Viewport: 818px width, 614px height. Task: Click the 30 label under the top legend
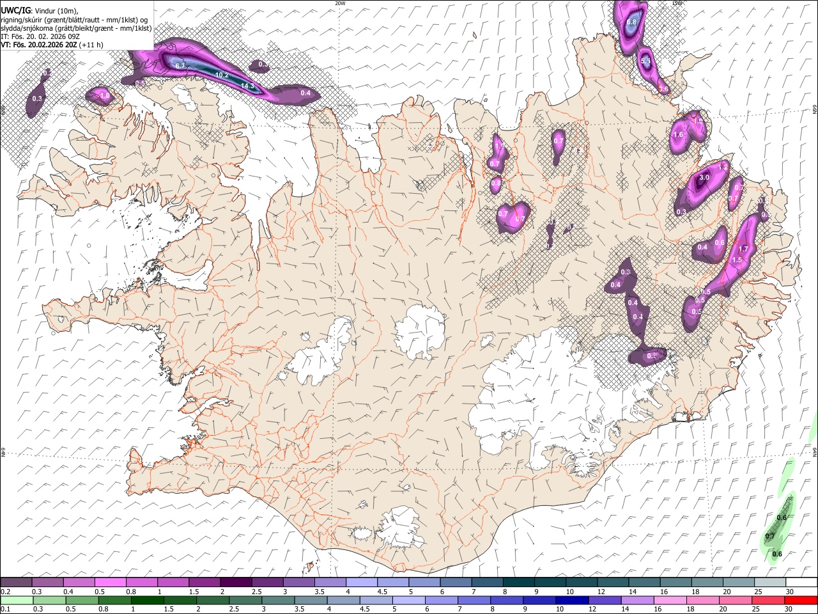[x=789, y=592]
